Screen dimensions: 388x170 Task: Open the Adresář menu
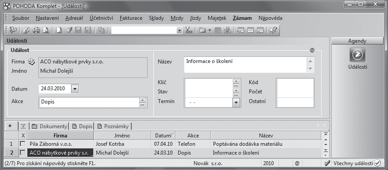[74, 18]
